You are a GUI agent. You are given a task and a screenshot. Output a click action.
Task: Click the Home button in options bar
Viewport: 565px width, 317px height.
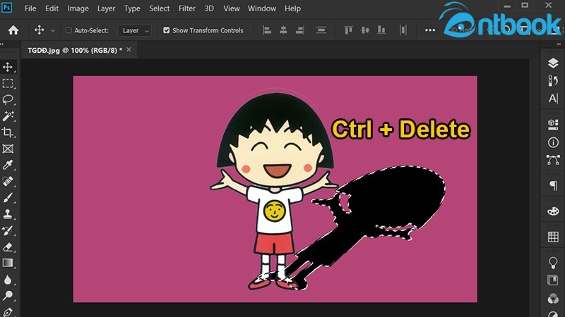[13, 30]
